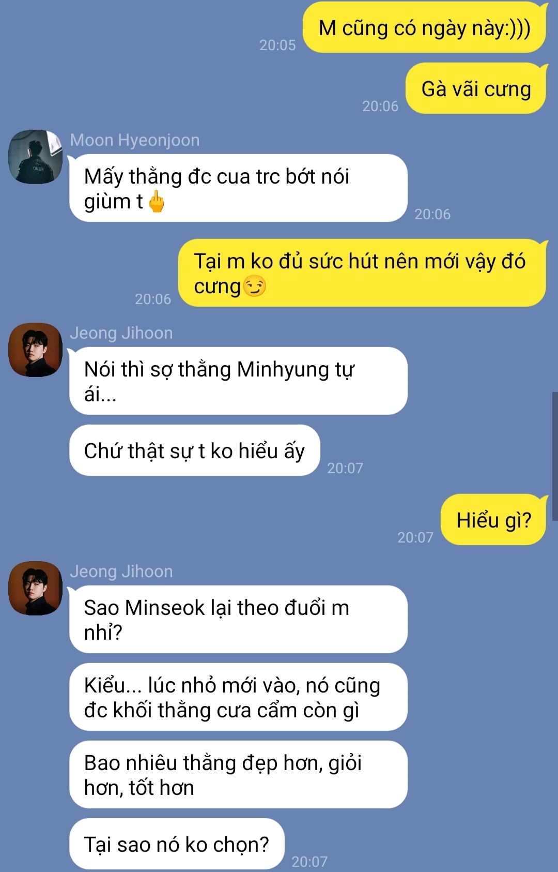Tap the smirking face emoji
The width and height of the screenshot is (558, 872).
(254, 286)
